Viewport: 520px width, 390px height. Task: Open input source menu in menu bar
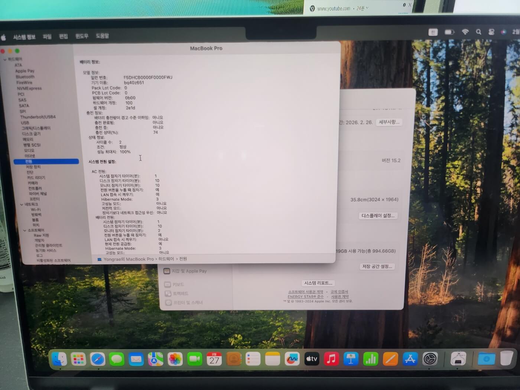click(x=433, y=32)
